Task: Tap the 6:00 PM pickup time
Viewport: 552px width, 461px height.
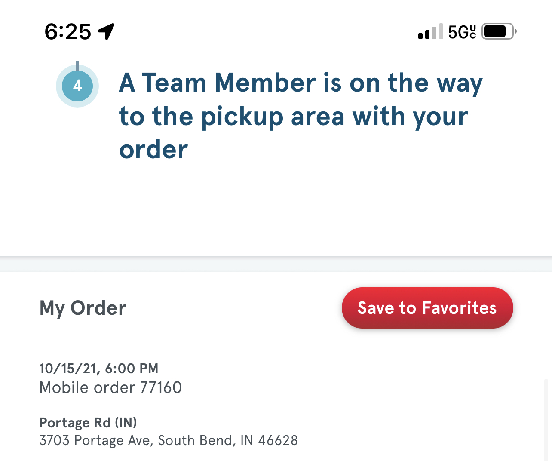Action: [x=132, y=369]
